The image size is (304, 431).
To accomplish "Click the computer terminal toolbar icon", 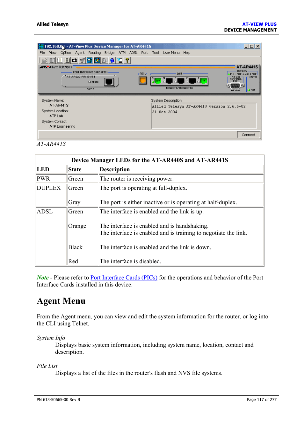I will click(x=119, y=60).
